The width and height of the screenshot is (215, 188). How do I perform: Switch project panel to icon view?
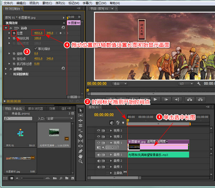[12, 178]
